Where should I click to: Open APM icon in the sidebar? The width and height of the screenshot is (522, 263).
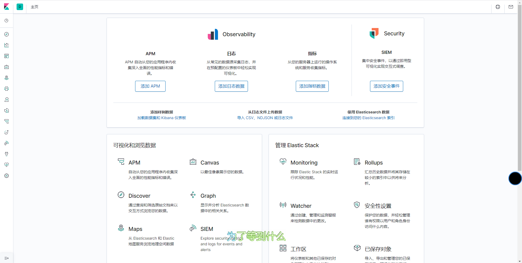point(7,121)
